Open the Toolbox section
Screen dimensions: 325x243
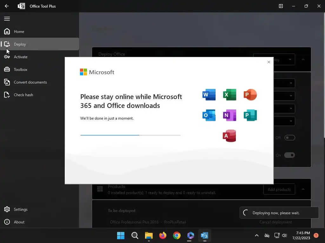pos(39,69)
